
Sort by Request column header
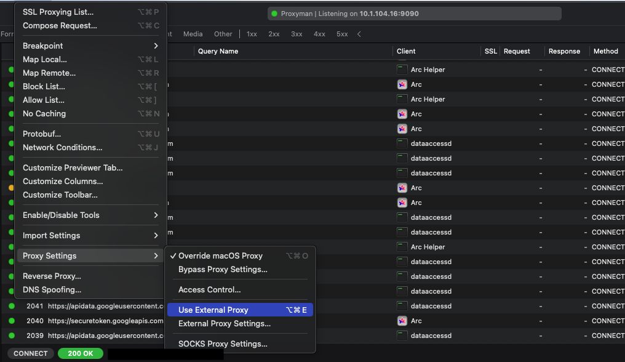coord(517,52)
